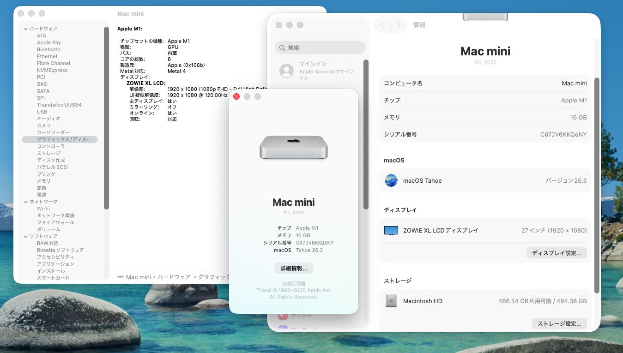Viewport: 623px width, 353px height.
Task: Select Apple Pay in the hardware list
Action: point(49,42)
